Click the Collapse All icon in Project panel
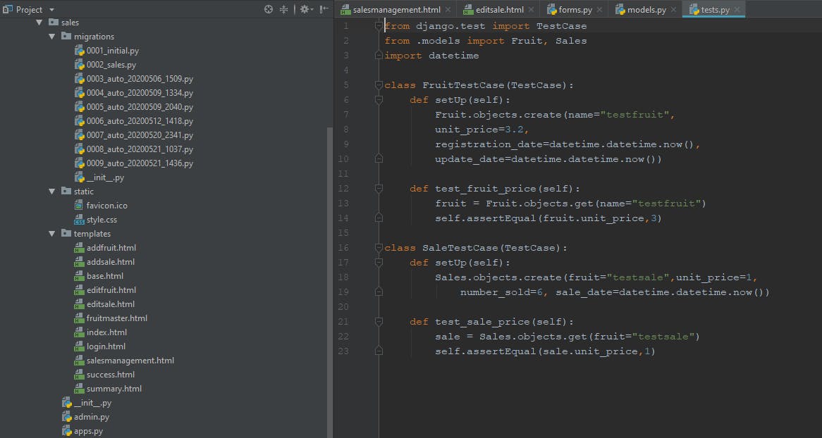 284,9
